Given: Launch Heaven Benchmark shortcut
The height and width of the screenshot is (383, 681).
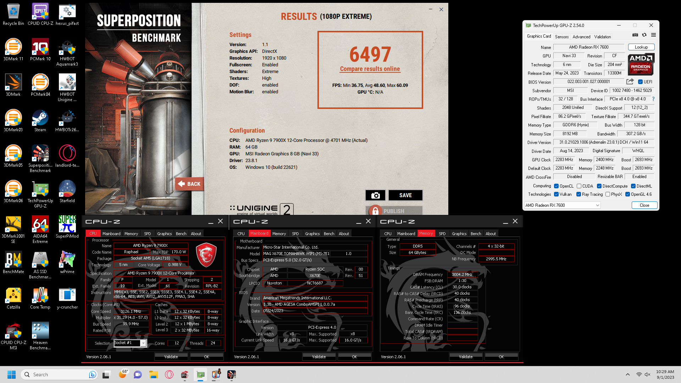Looking at the screenshot, I should (x=40, y=337).
